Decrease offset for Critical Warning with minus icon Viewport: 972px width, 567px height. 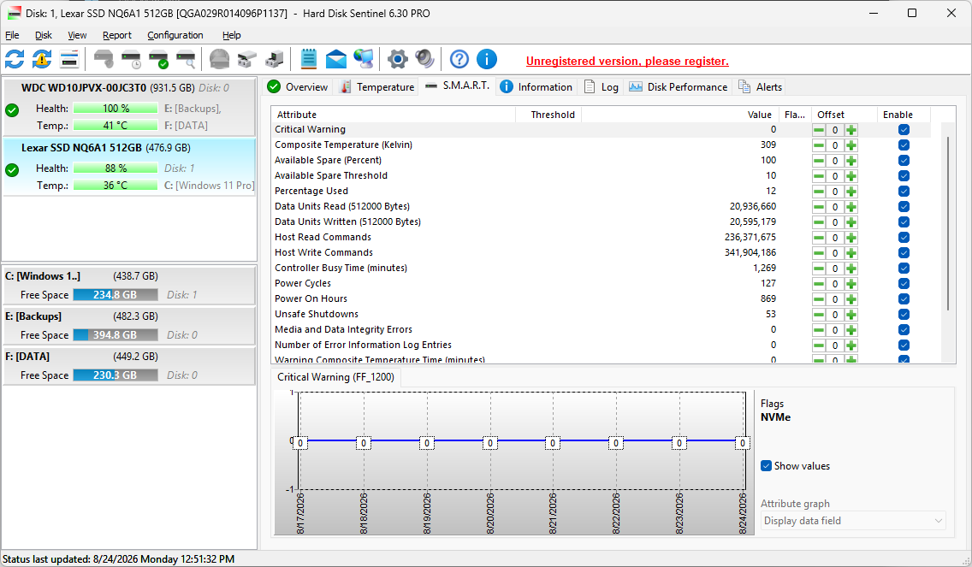click(819, 130)
